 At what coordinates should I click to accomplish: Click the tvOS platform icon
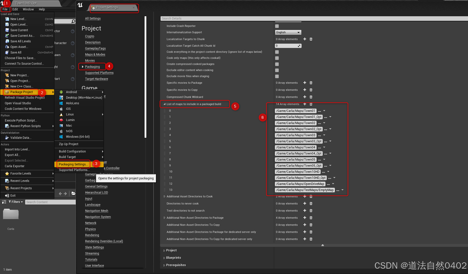coord(61,131)
